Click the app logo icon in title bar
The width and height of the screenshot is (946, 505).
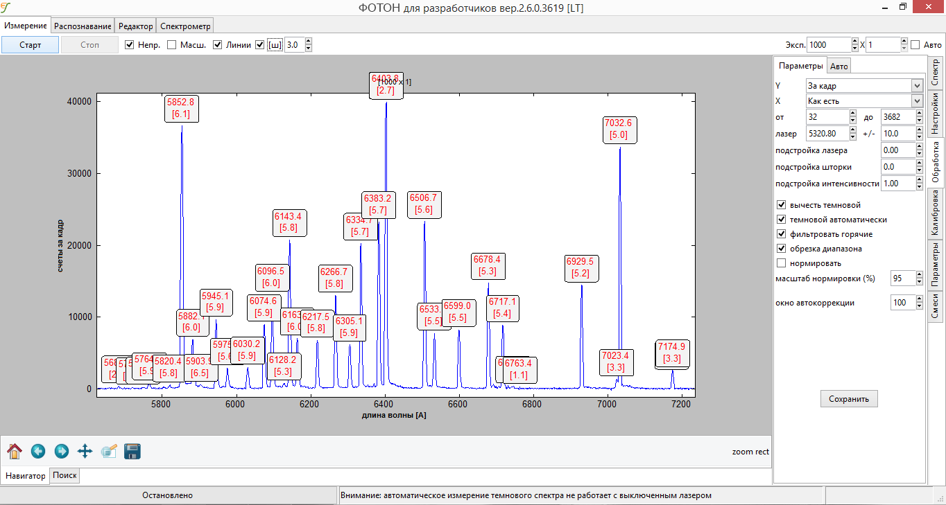pos(6,7)
